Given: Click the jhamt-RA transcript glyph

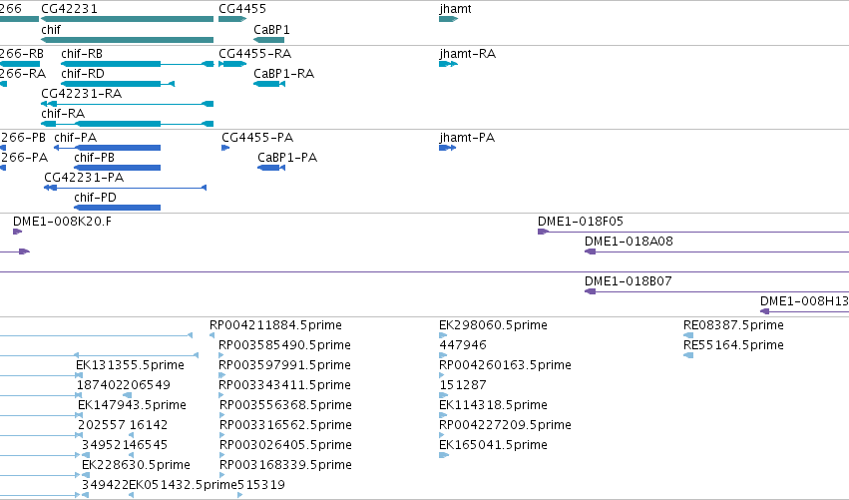Looking at the screenshot, I should (x=448, y=64).
